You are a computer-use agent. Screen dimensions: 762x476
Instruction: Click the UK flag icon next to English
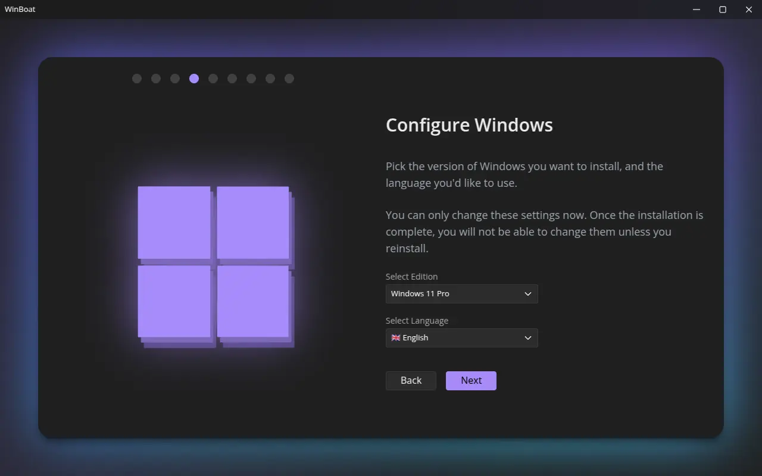point(396,337)
